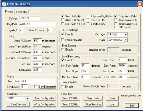Screen dimensions: 143x111
Task: Check the Timestamp HMS box
Action: click(x=116, y=23)
